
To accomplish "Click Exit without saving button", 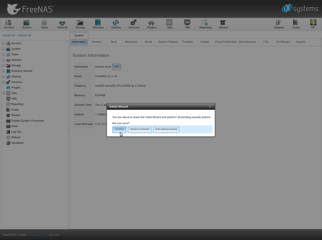I will [x=166, y=129].
